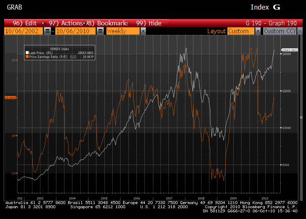
Task: Click the 2005 year label on x-axis
Action: point(104,198)
